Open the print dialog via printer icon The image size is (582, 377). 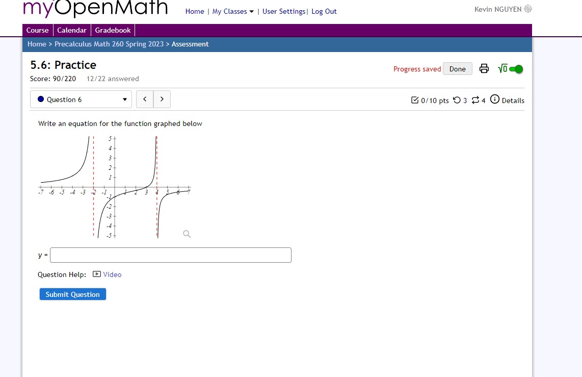[484, 68]
